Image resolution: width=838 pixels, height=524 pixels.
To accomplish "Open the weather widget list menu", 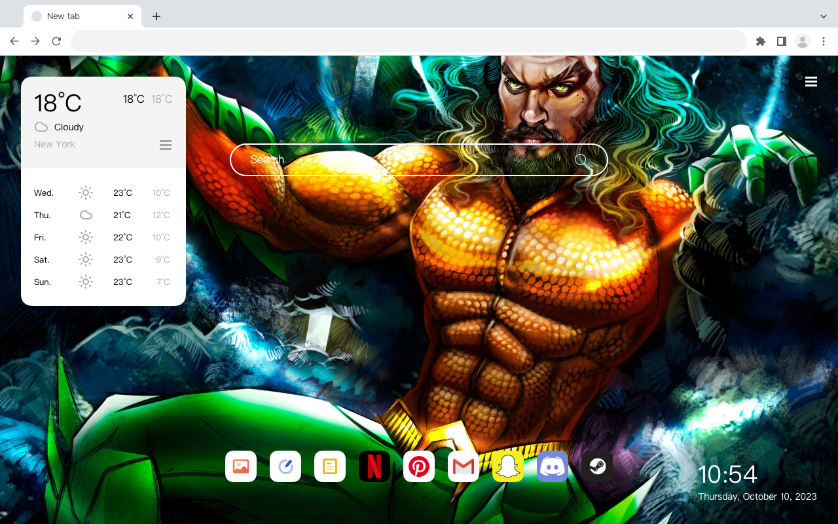I will pyautogui.click(x=166, y=145).
